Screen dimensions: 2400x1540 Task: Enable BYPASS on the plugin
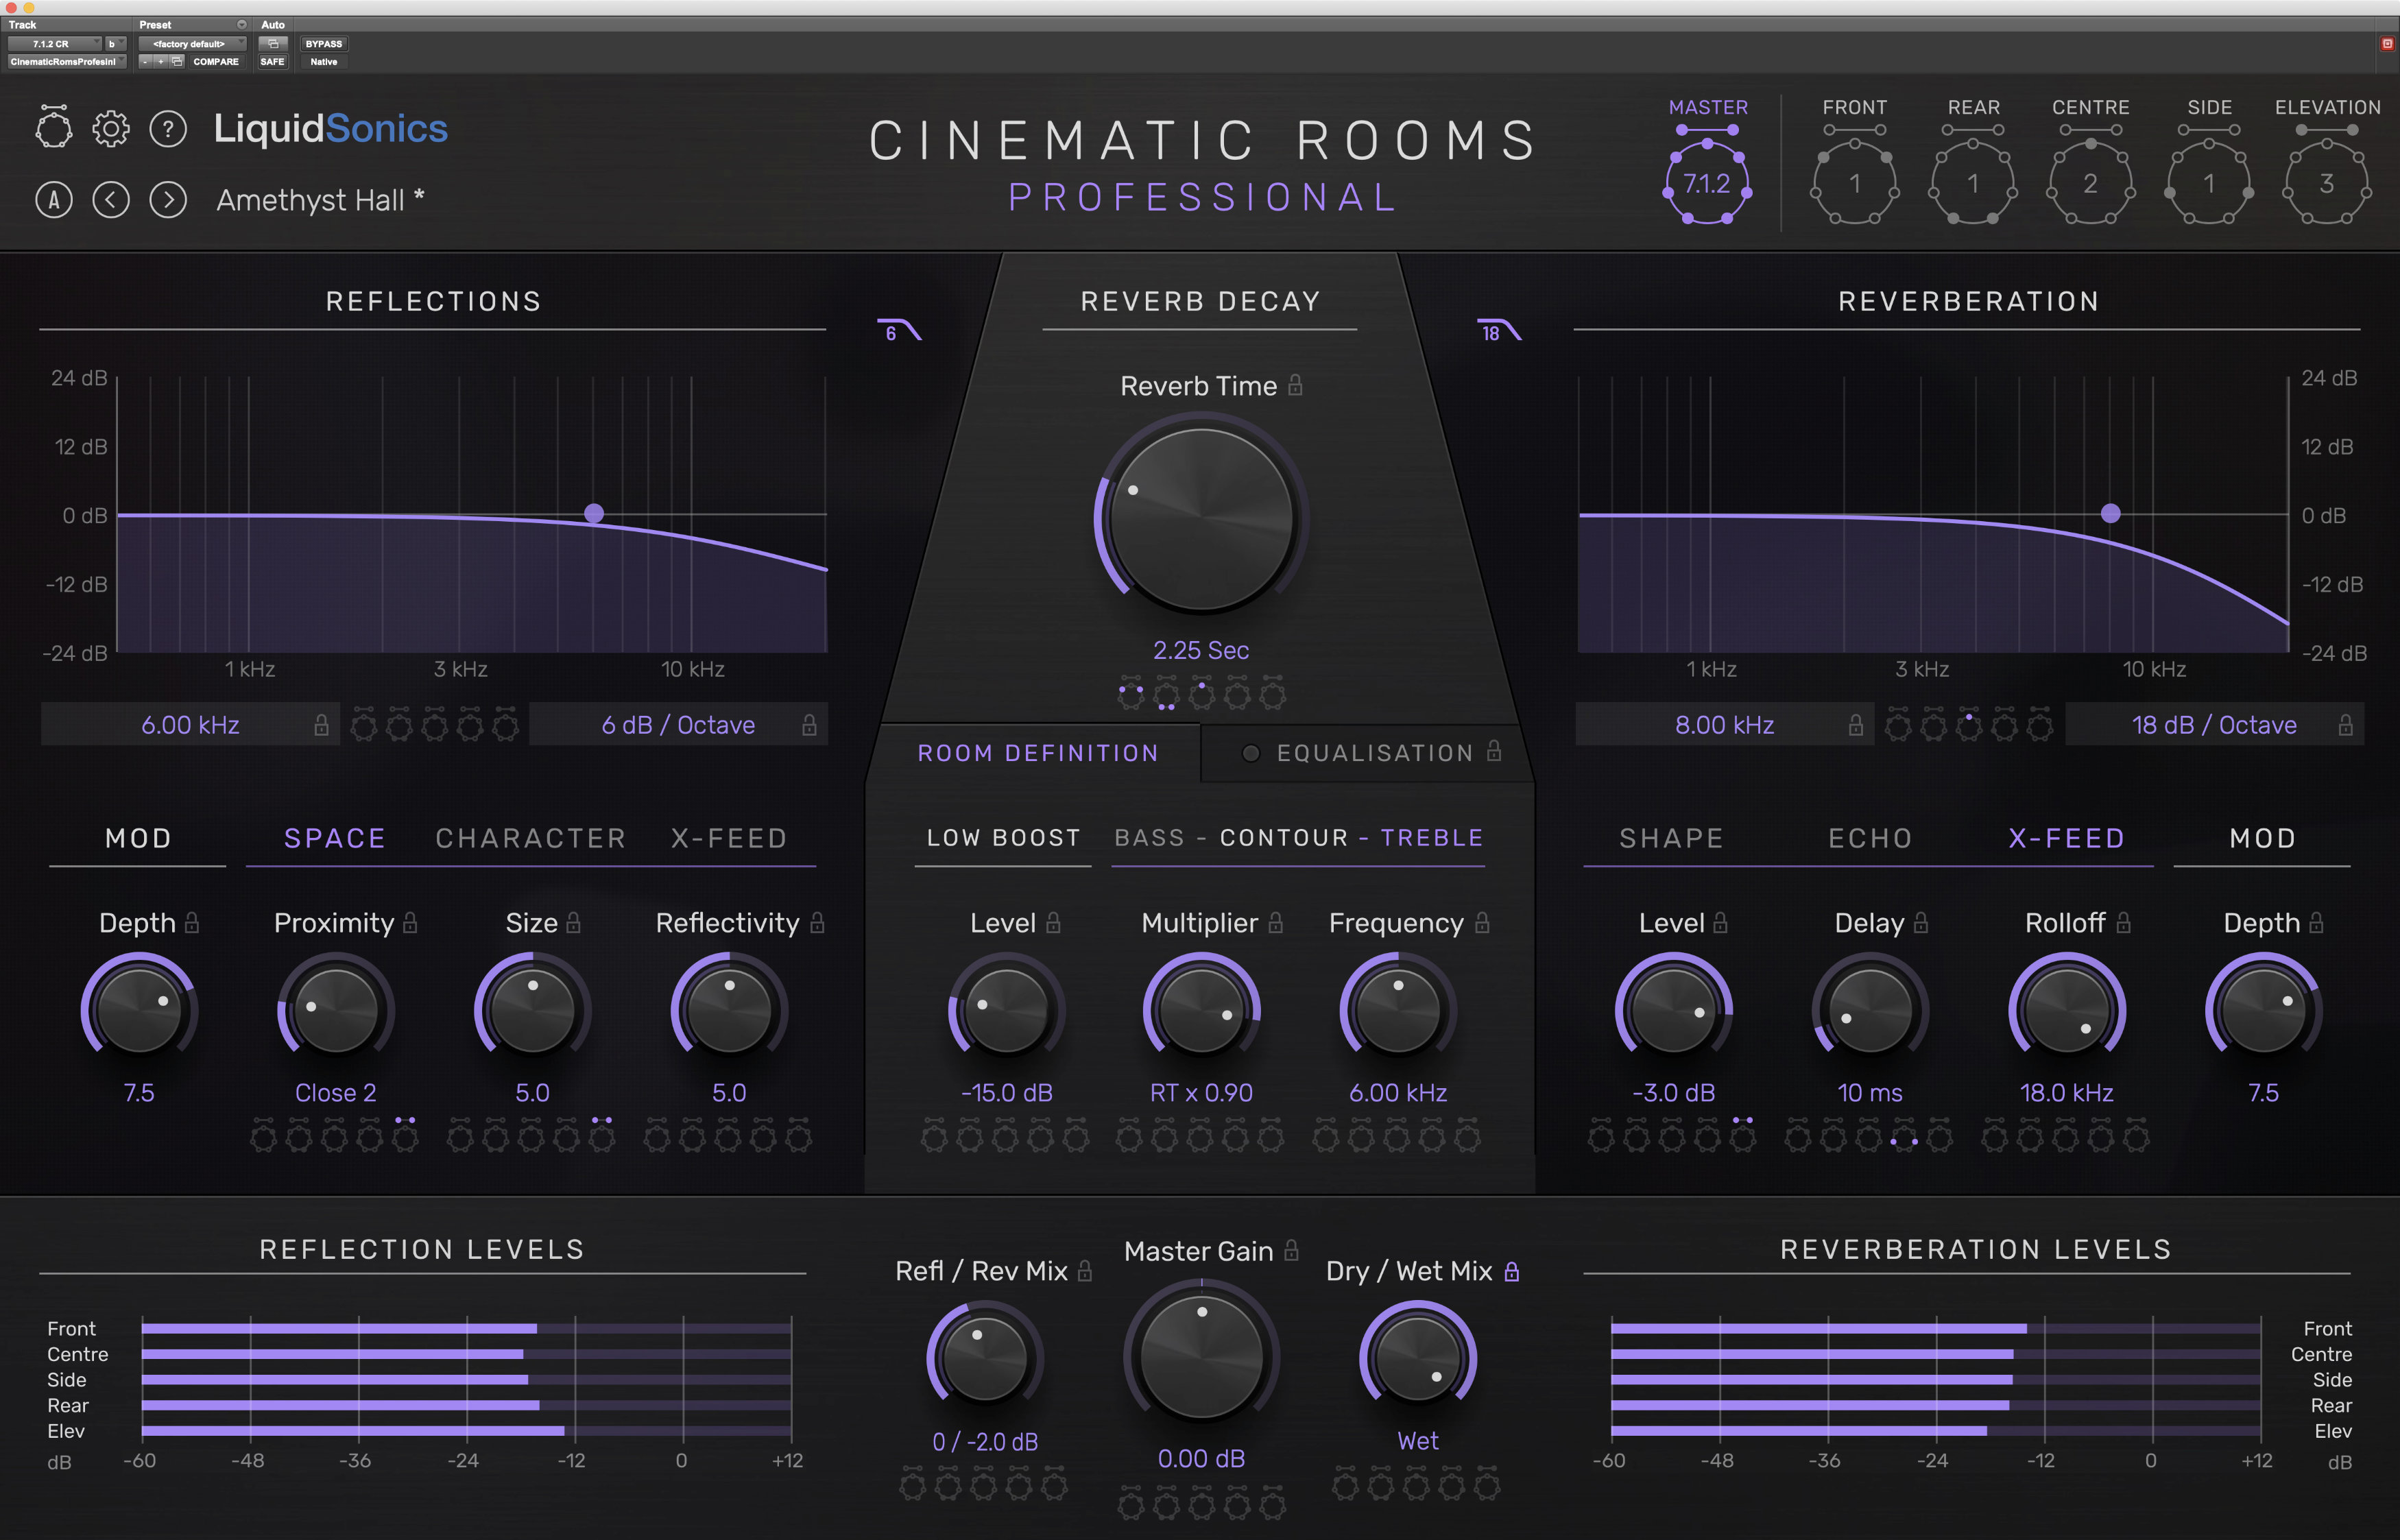point(322,44)
